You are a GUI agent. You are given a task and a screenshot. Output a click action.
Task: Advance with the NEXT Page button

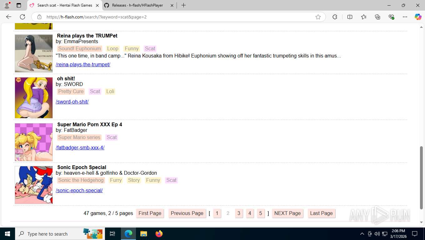287,213
